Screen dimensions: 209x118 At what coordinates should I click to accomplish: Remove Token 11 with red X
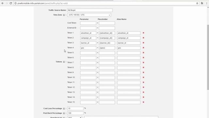(x=143, y=82)
